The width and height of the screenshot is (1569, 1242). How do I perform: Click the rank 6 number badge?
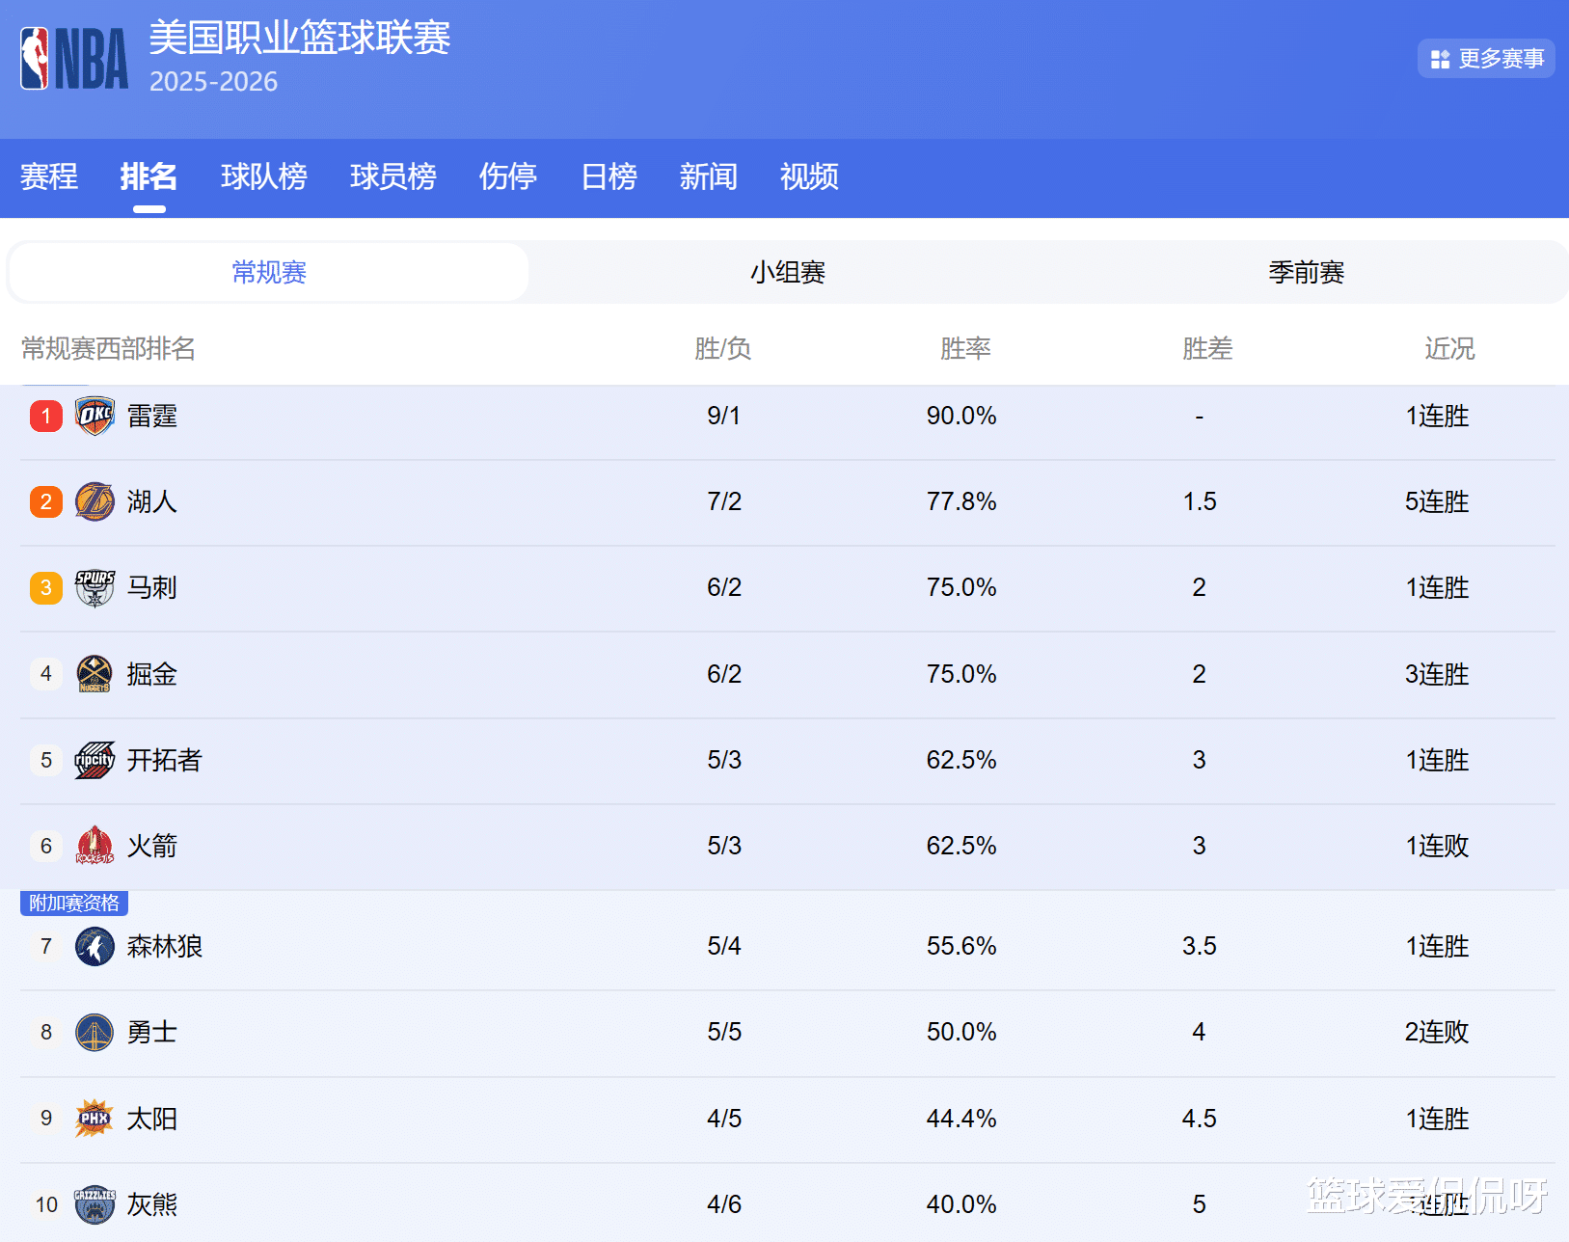click(x=46, y=846)
